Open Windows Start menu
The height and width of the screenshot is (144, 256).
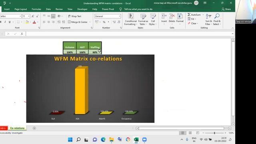tap(70, 140)
